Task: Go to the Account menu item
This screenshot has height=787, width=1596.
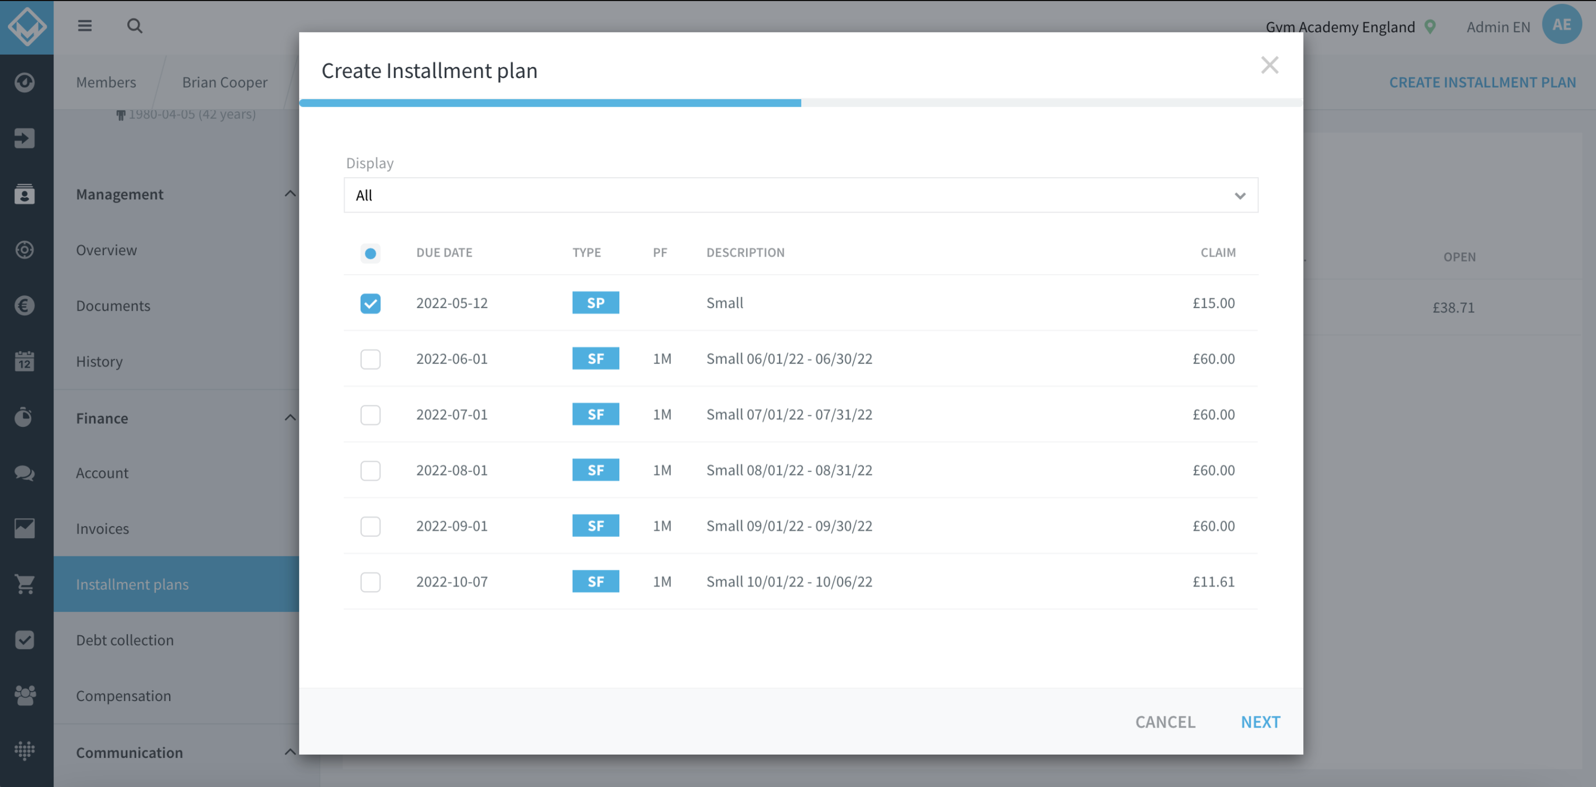Action: pyautogui.click(x=102, y=473)
